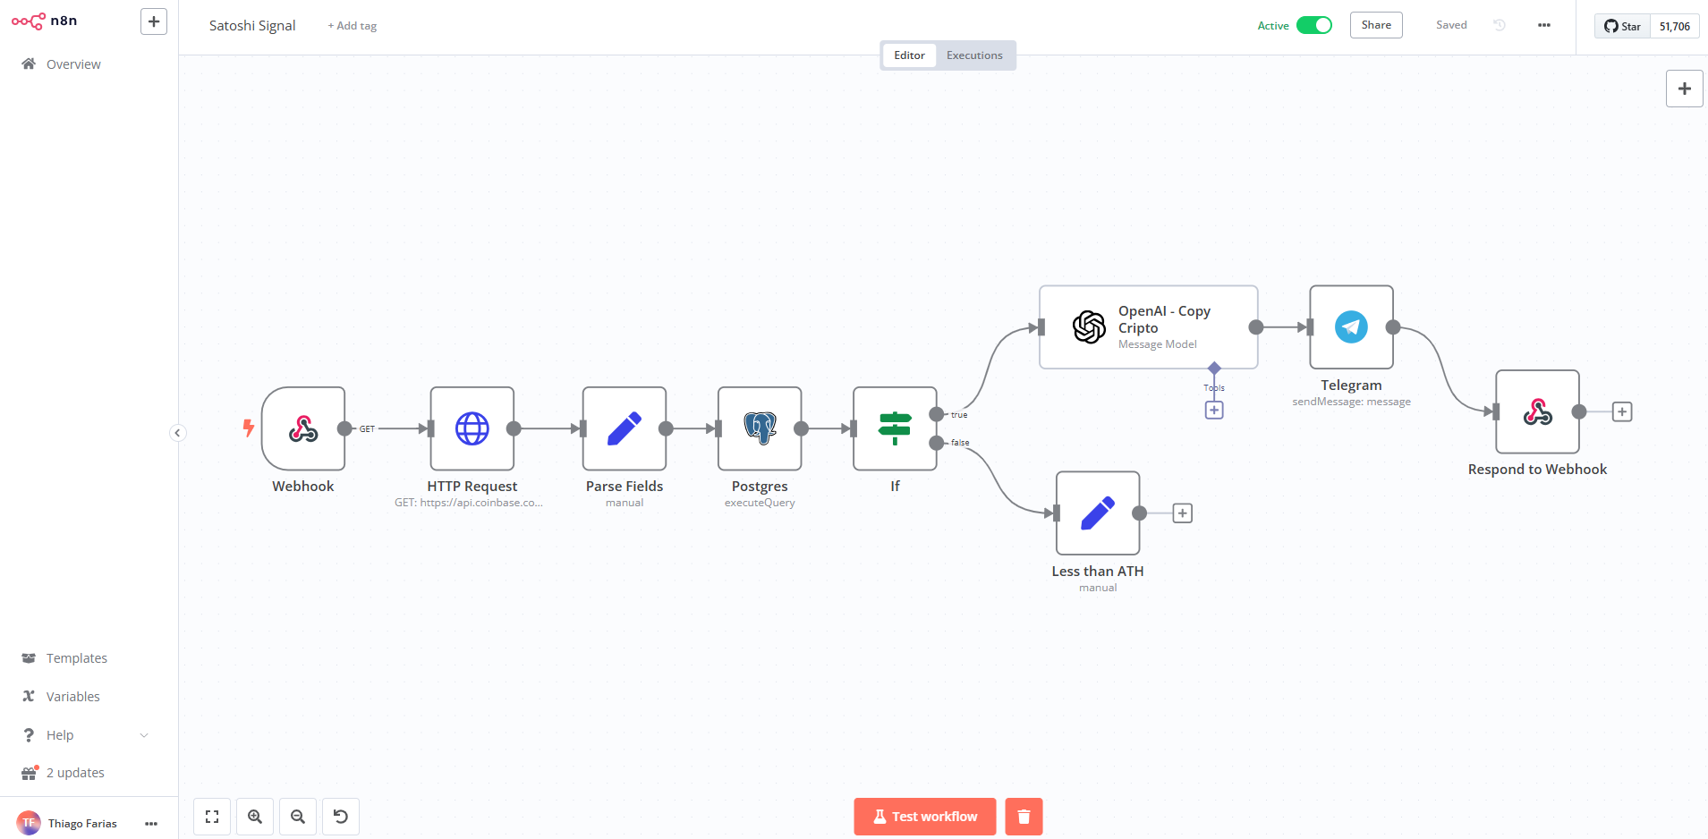
Task: Open the workflow options ellipsis menu
Action: pos(1544,25)
